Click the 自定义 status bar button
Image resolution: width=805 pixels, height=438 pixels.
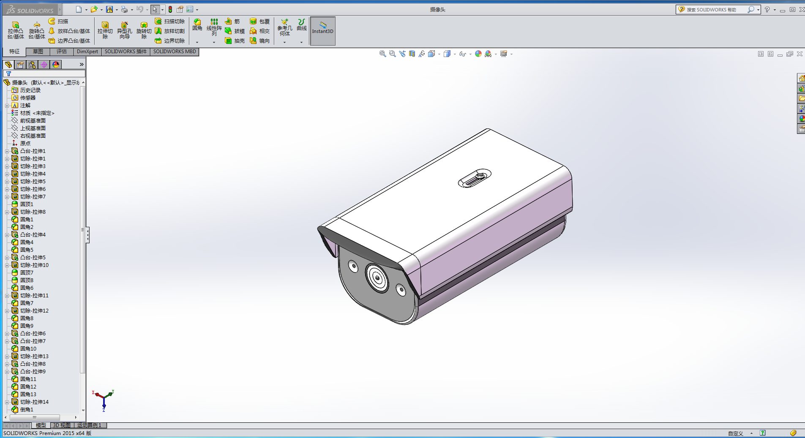coord(736,433)
